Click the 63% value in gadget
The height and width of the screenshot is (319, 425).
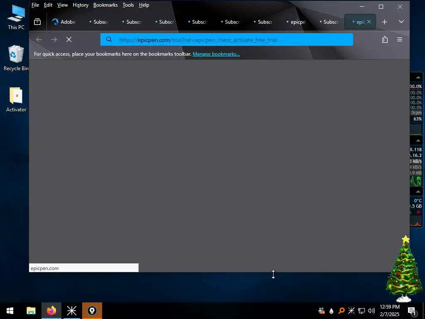tap(418, 119)
